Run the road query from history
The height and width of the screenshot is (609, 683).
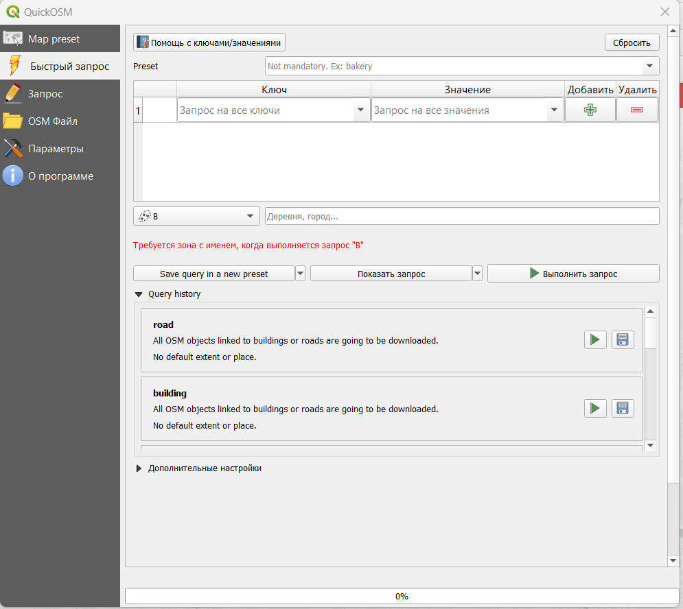point(595,339)
